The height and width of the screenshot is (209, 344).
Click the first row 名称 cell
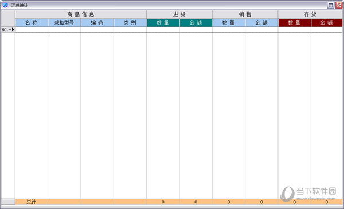tap(32, 30)
